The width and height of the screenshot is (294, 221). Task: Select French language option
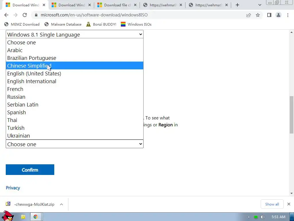[75, 89]
